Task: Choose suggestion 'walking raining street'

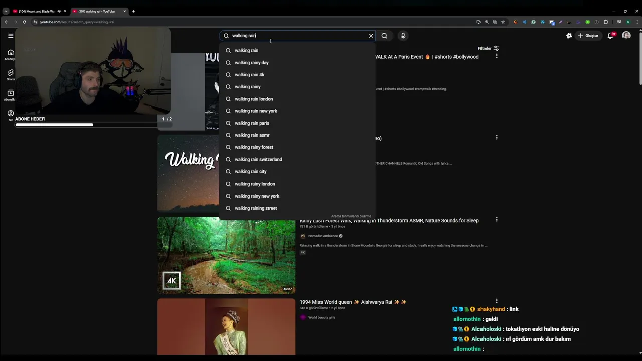Action: coord(297,208)
